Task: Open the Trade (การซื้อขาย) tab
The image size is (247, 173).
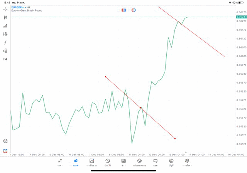Action: pos(92,163)
